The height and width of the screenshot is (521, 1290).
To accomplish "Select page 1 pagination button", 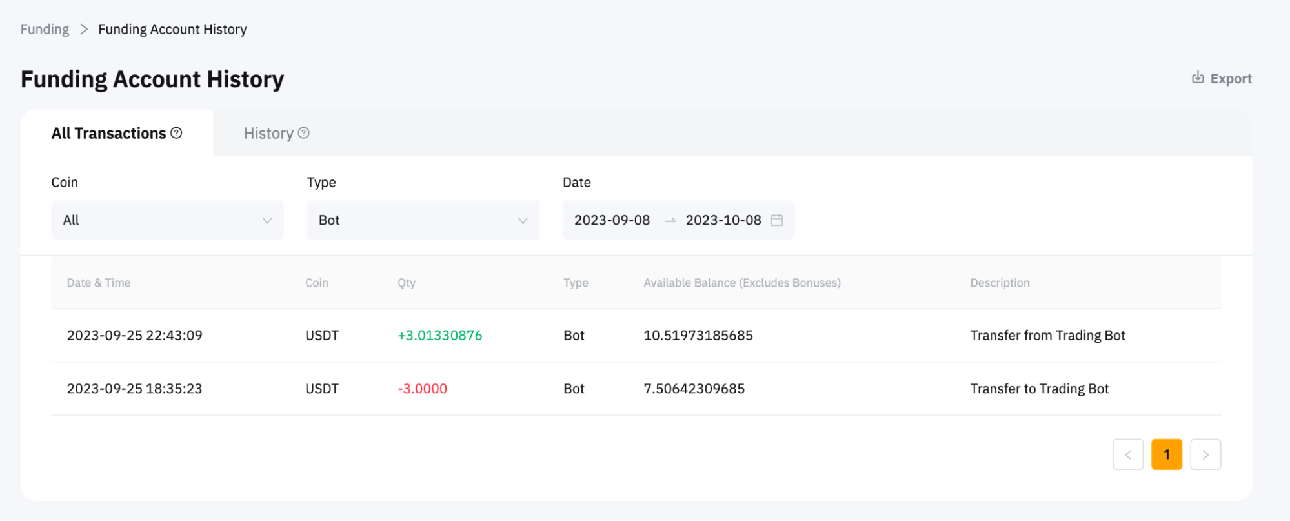I will (1167, 455).
